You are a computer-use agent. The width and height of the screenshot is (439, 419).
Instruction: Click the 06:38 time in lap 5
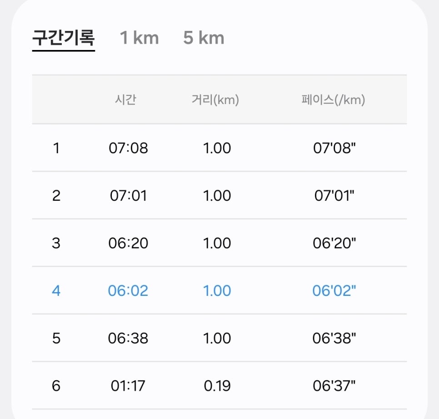(128, 338)
